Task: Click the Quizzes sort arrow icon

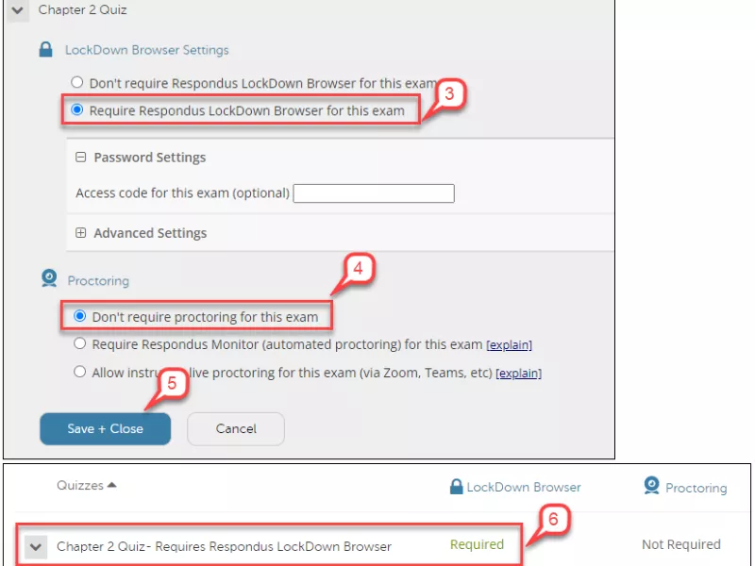Action: tap(111, 485)
